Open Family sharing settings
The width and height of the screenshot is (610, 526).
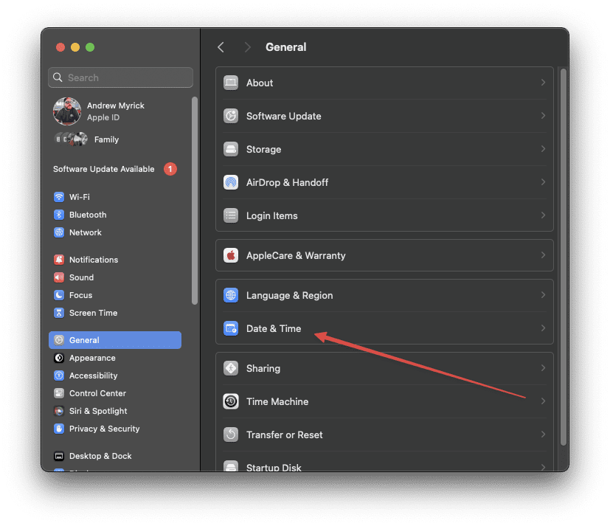(x=115, y=139)
